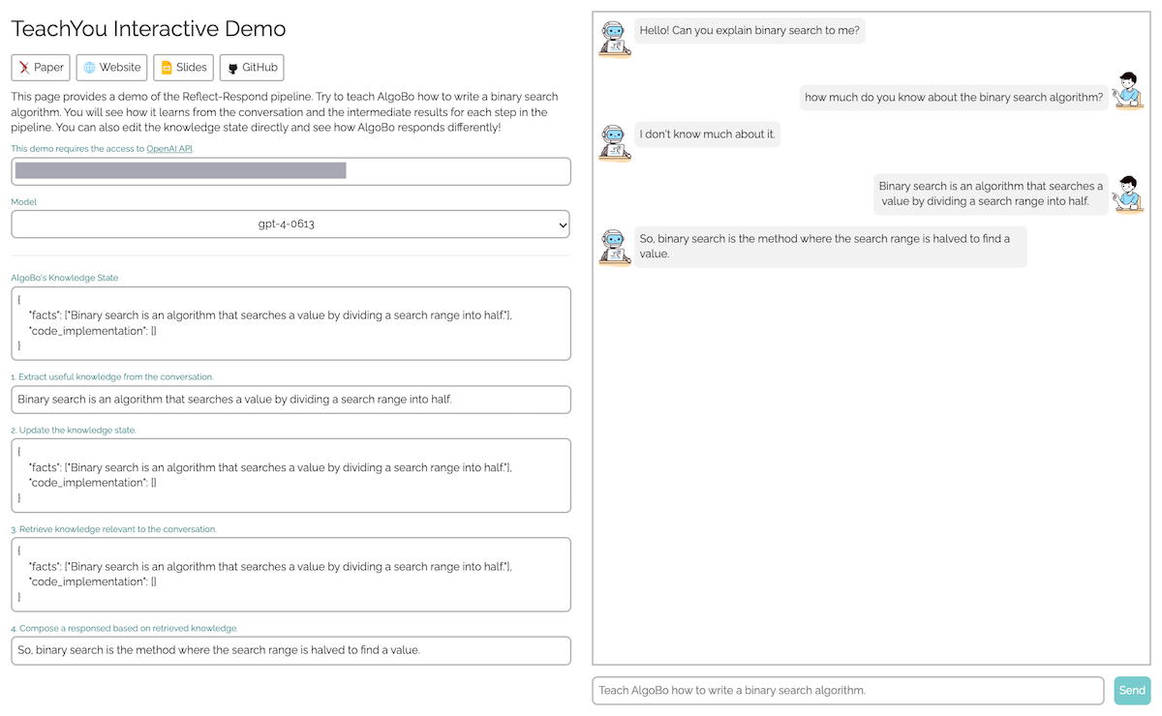The width and height of the screenshot is (1162, 716).
Task: Click the red Paper PDF icon
Action: click(24, 68)
